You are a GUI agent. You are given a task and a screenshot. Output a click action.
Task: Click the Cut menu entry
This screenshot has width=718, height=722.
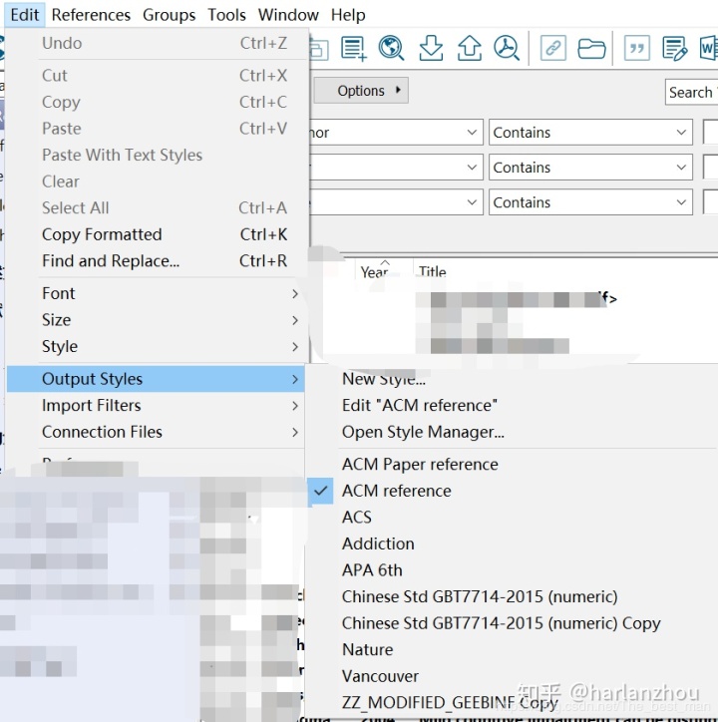(157, 76)
